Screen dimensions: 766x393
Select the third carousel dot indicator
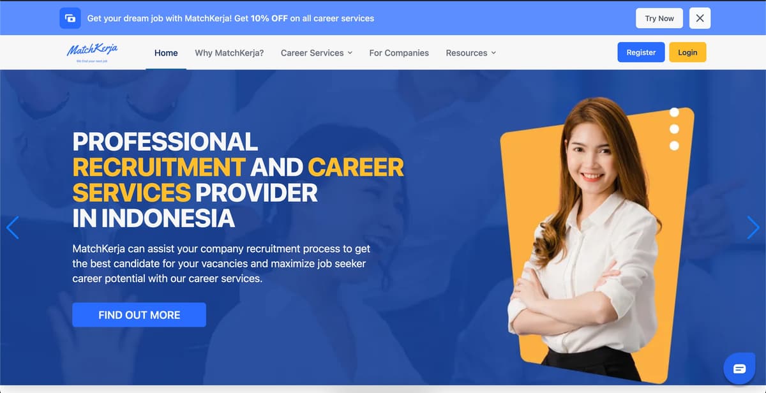point(674,146)
